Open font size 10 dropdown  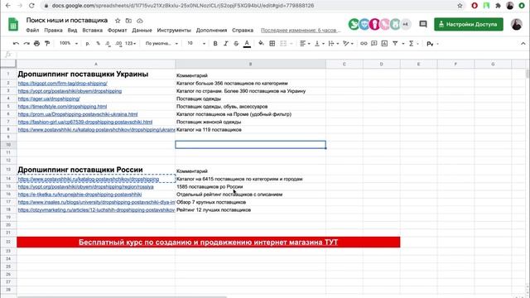coord(196,43)
